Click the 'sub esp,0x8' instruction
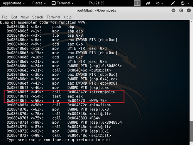Image resolution: width=193 pixels, height=145 pixels. (x=68, y=36)
